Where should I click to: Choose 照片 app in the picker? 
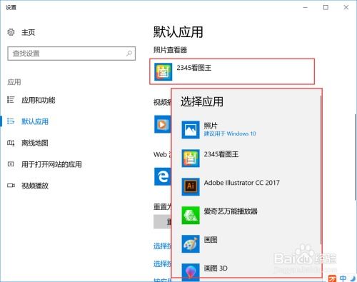(x=246, y=130)
